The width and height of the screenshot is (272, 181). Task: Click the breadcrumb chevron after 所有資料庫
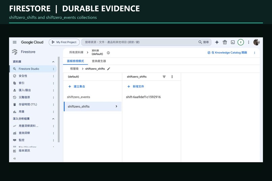pos(87,52)
